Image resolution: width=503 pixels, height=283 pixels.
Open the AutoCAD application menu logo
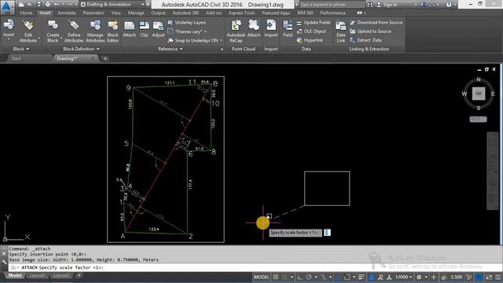7,7
